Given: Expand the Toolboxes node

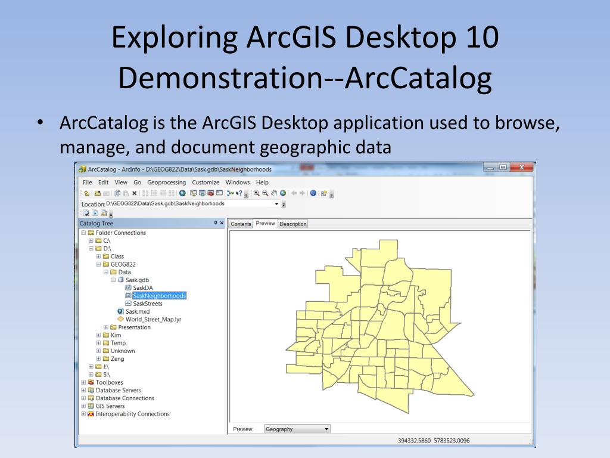Looking at the screenshot, I should tap(83, 382).
